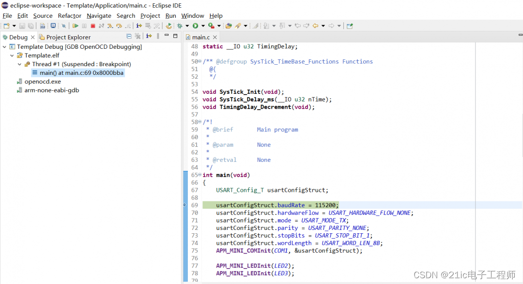Toggle instruction stepping mode
The width and height of the screenshot is (523, 284).
coord(138,26)
